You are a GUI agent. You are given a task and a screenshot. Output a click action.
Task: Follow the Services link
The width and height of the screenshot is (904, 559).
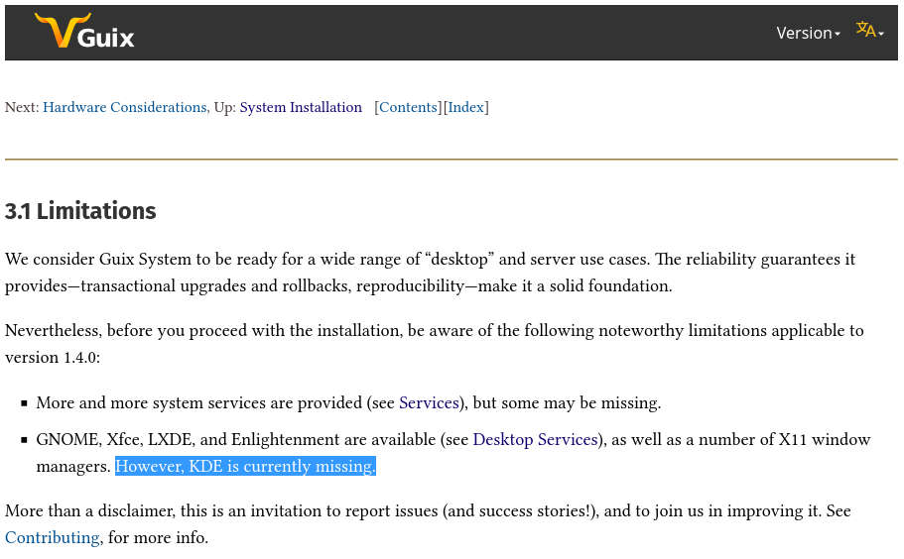[x=429, y=403]
